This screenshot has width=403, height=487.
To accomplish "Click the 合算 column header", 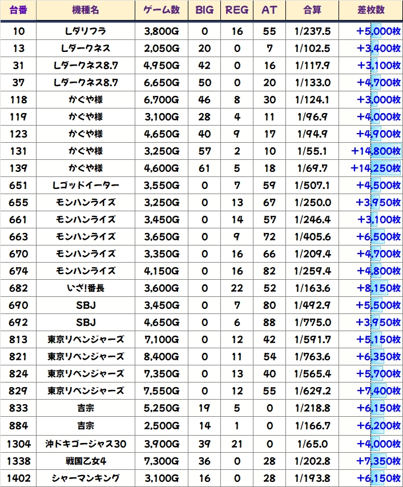I will 312,10.
